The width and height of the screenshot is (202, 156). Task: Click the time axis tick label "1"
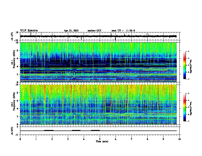pyautogui.click(x=36, y=139)
